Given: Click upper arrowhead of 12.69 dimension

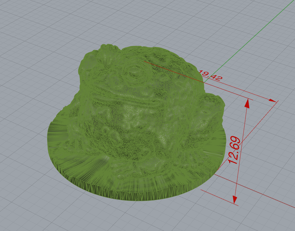Looking at the screenshot, I should [247, 103].
